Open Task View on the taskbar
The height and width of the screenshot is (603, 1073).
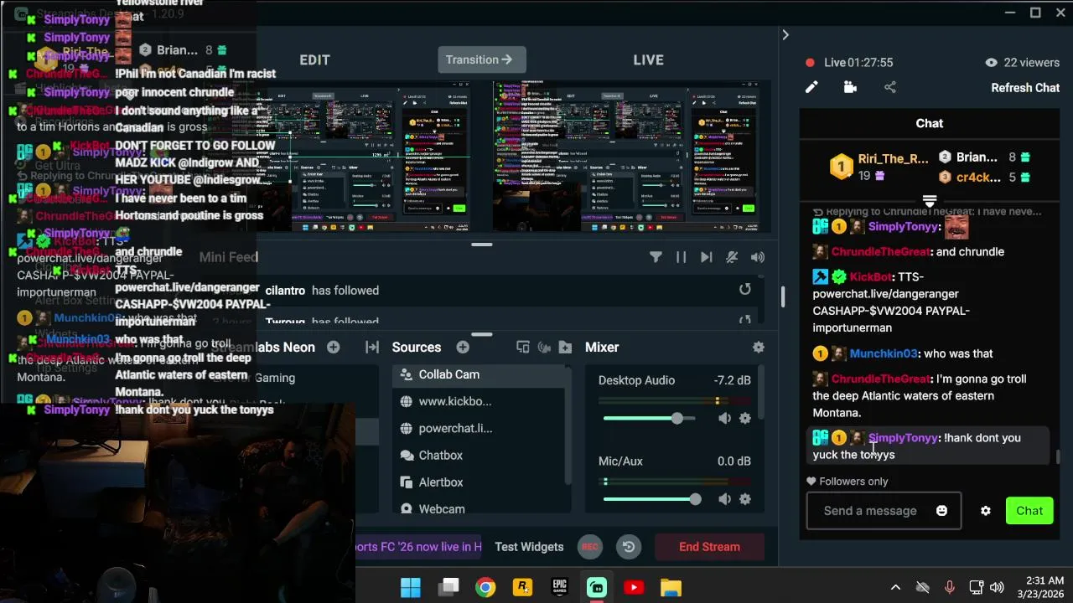[450, 588]
